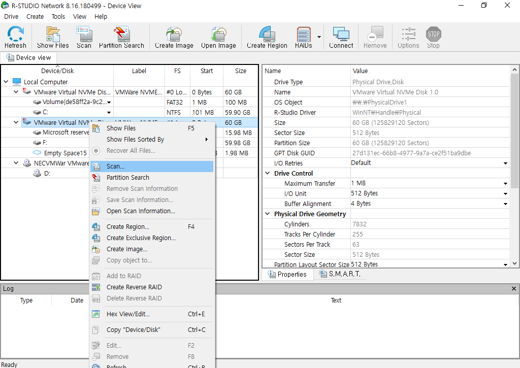This screenshot has width=520, height=368.
Task: Choose Hex View/Edit... in the context menu
Action: (152, 314)
